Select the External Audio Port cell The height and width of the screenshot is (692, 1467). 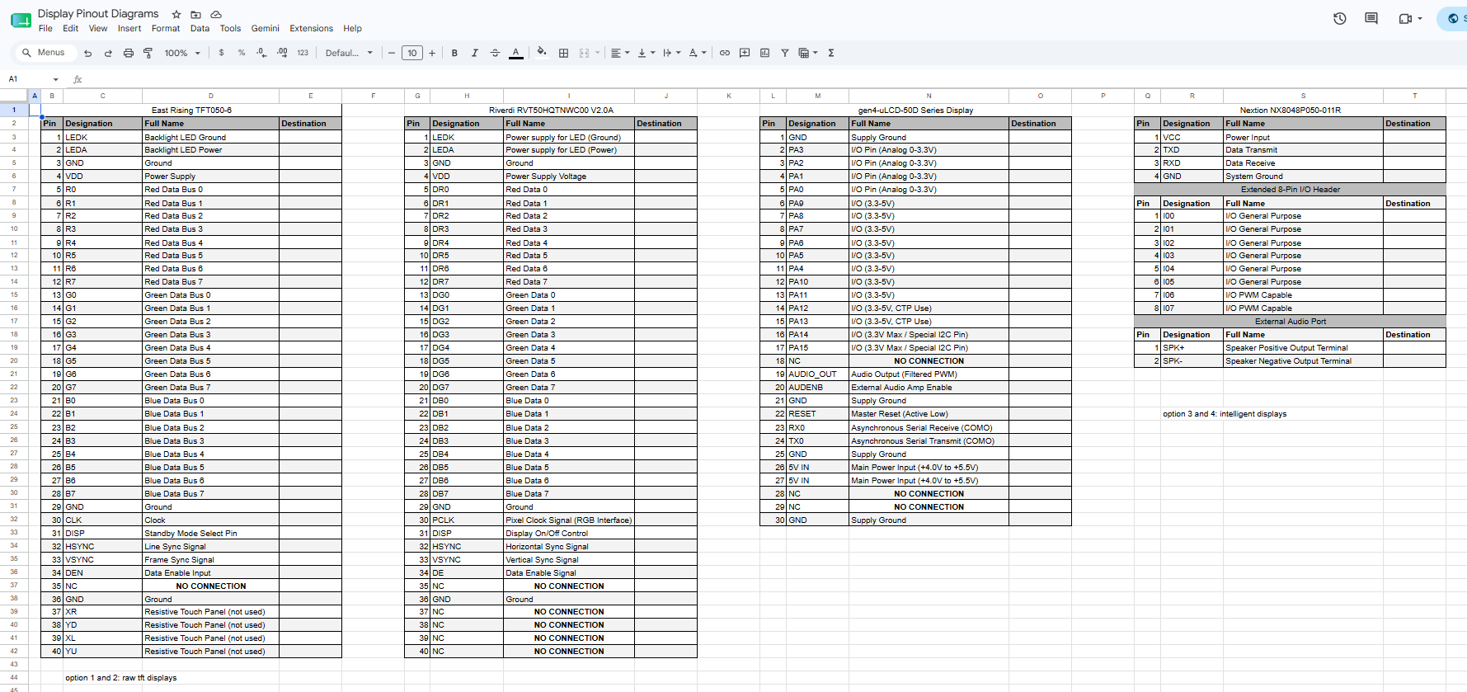(1290, 322)
